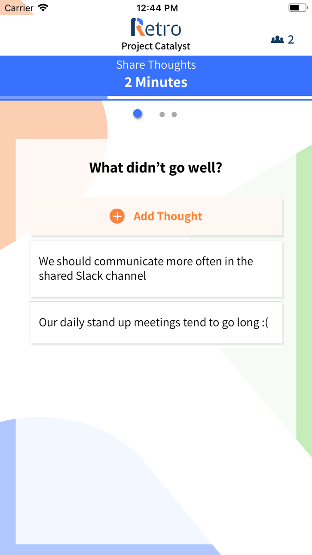Tap the participant count number 2
This screenshot has height=555, width=312.
coord(291,40)
